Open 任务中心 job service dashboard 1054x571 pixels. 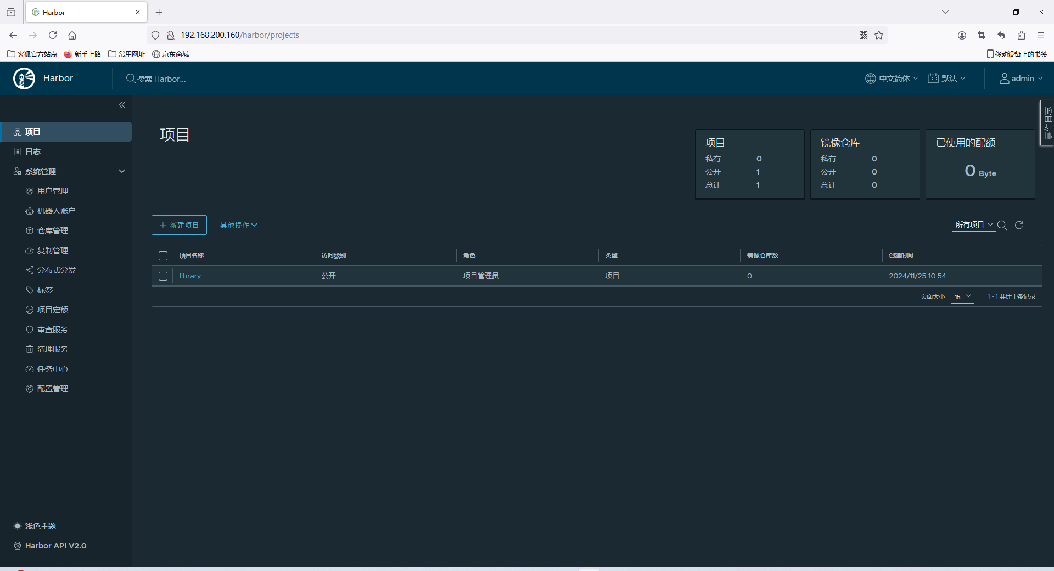pos(53,369)
